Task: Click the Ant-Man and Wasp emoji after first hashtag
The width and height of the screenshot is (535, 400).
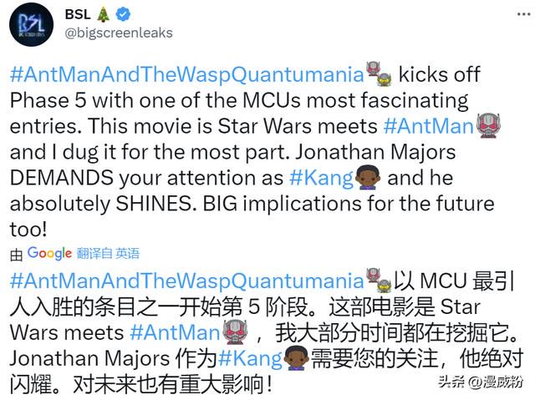Action: pos(379,73)
